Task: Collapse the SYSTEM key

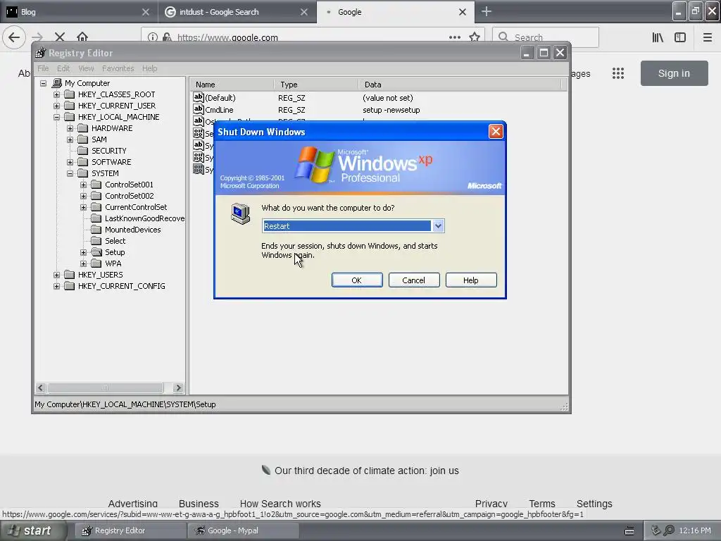Action: click(x=70, y=173)
